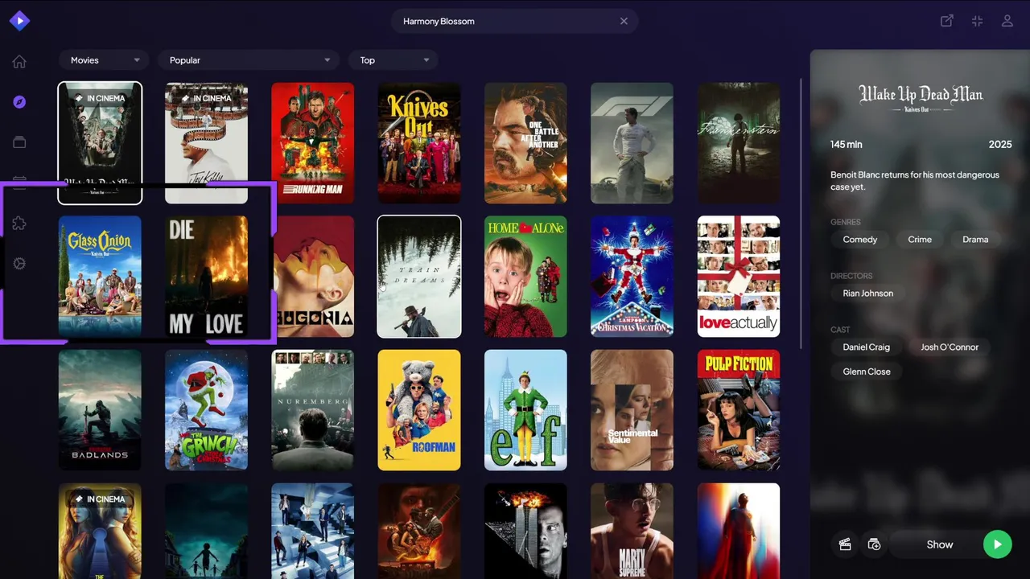Select One Battle After Another poster
1030x579 pixels.
pos(525,143)
